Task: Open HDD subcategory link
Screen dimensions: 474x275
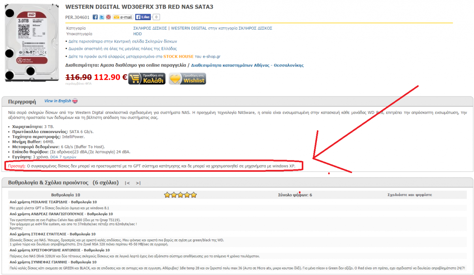Action: (138, 34)
